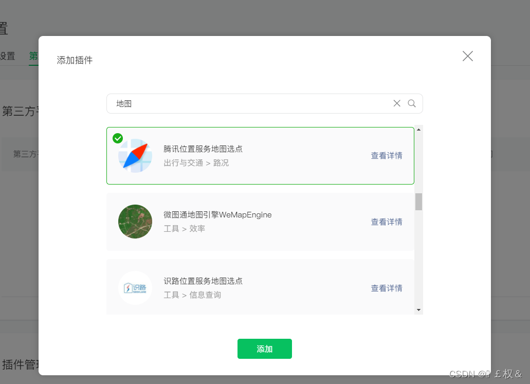Screen dimensions: 530x384
Task: Click the WeMapEngine satellite map thumbnail icon
Action: [135, 222]
